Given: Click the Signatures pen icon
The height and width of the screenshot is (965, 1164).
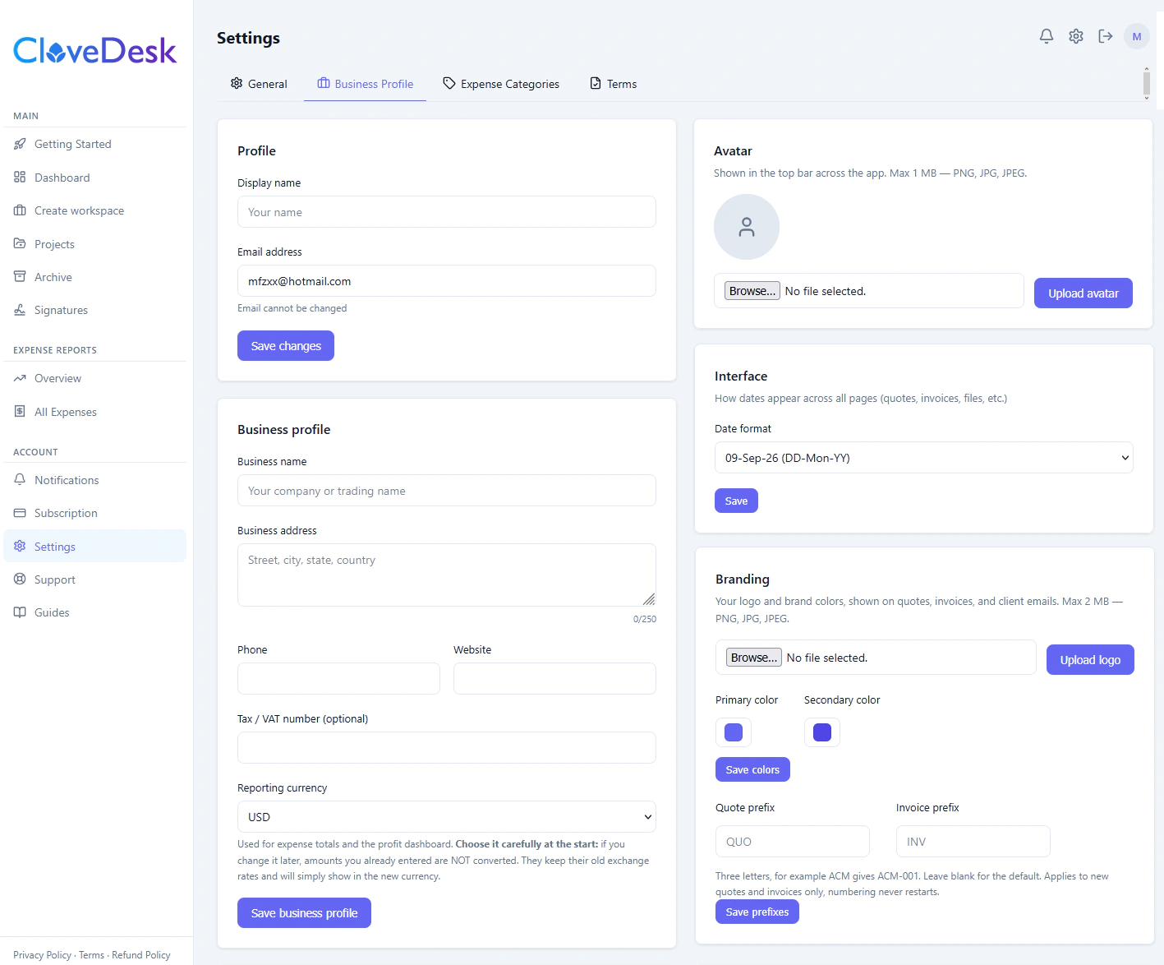Looking at the screenshot, I should pos(20,310).
